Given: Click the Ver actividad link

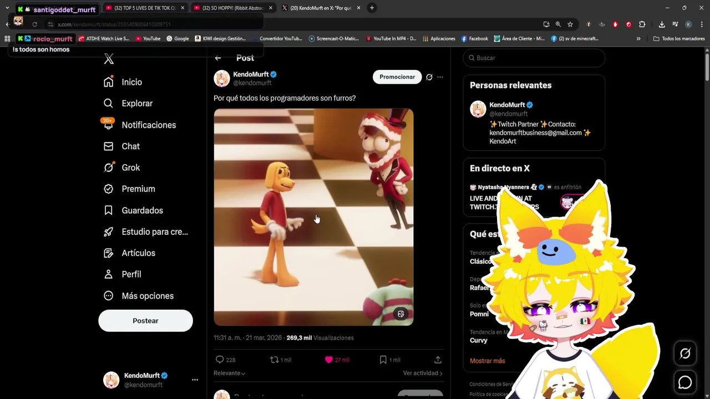Looking at the screenshot, I should 423,374.
